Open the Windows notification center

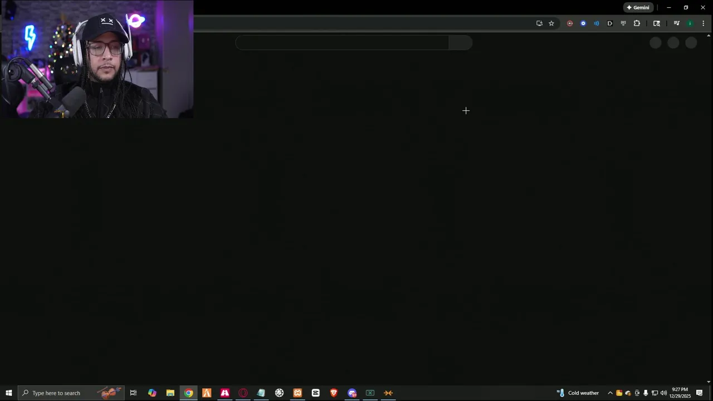tap(700, 393)
